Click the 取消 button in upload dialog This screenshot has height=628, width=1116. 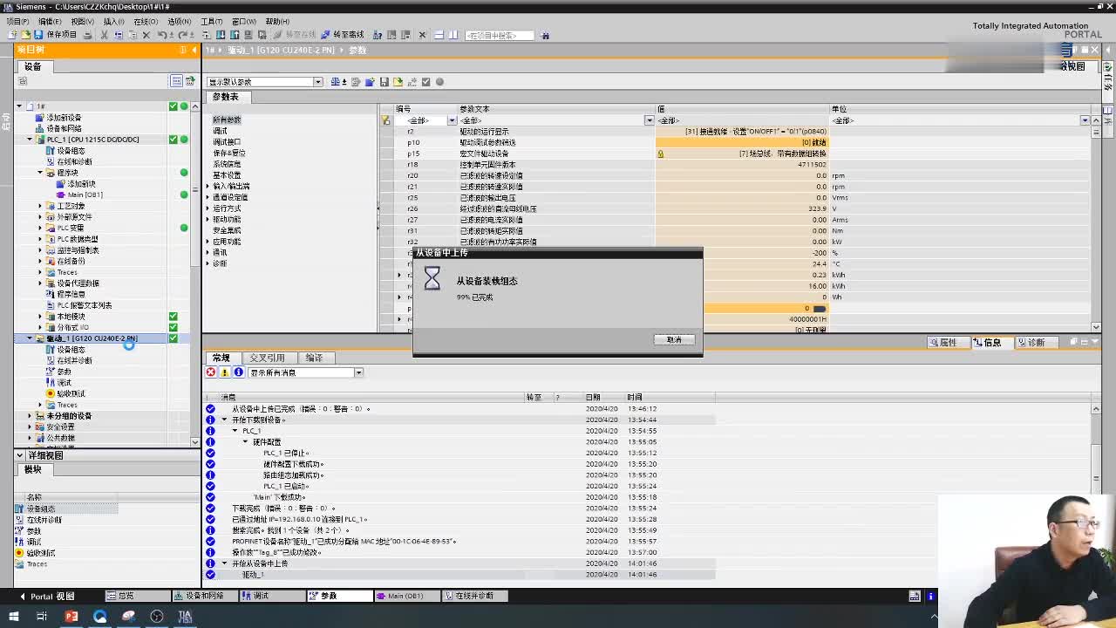pyautogui.click(x=674, y=339)
